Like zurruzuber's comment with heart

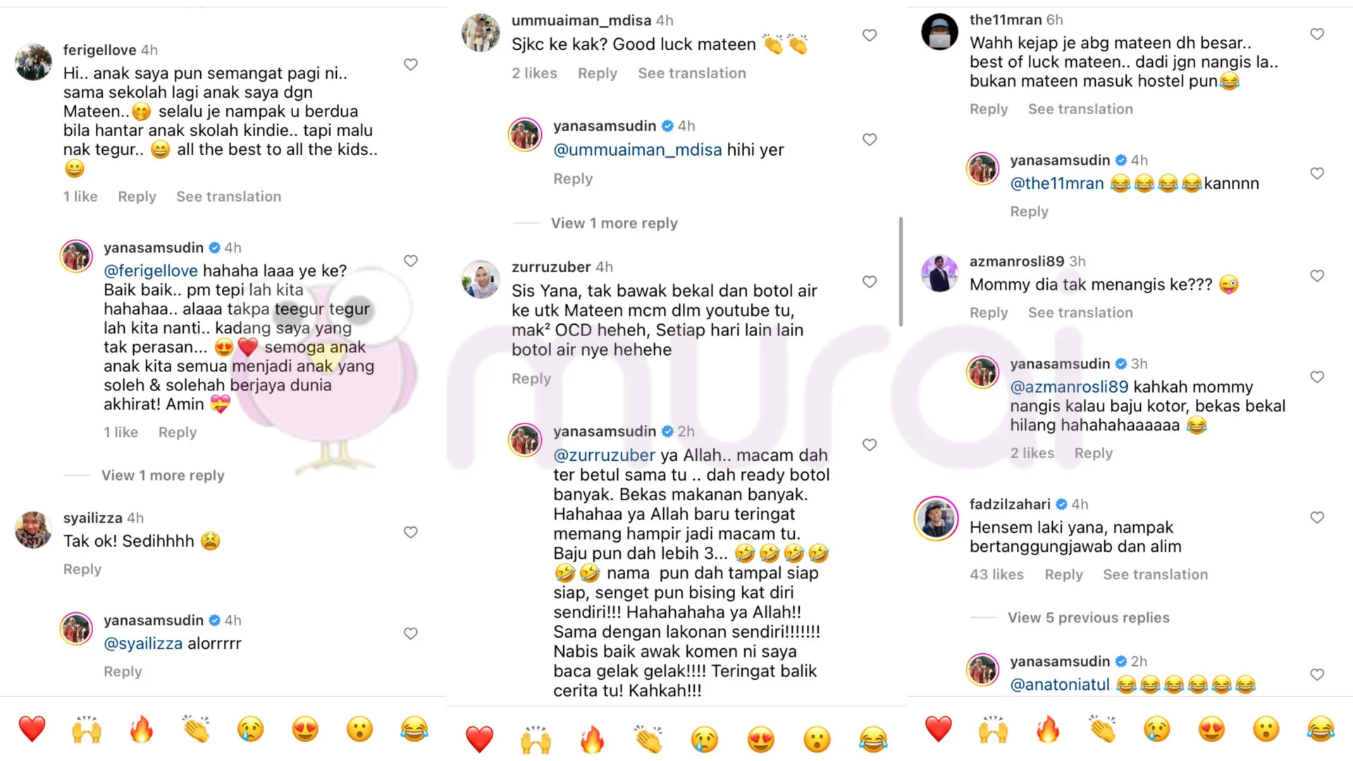[870, 282]
